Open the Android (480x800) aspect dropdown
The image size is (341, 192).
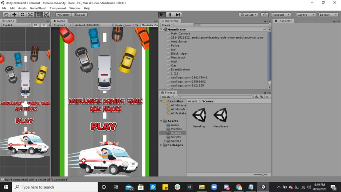tap(94, 25)
